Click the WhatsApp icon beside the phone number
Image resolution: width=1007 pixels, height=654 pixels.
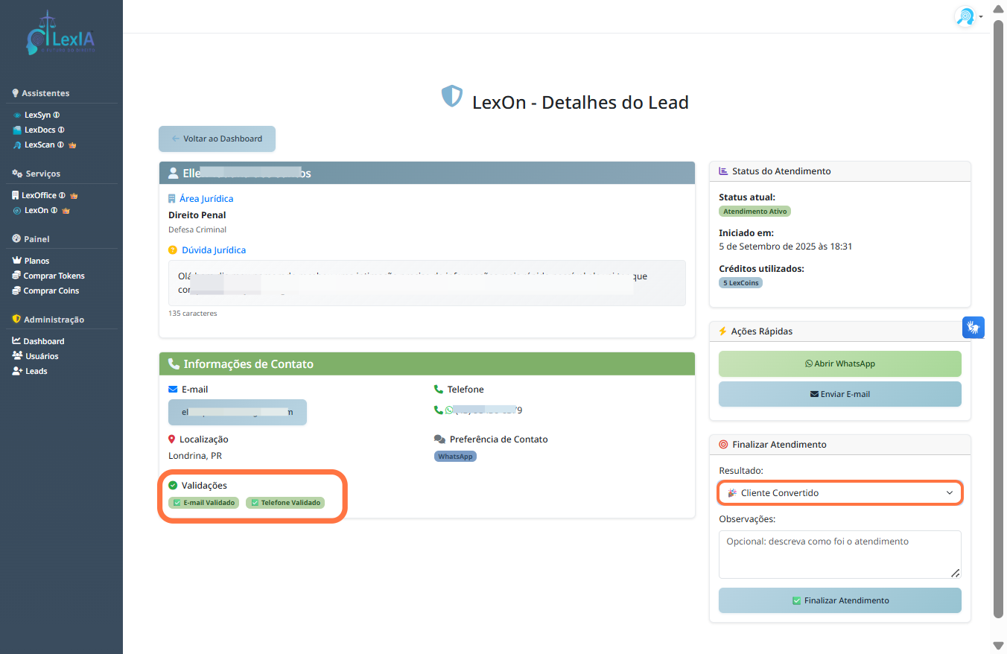[x=449, y=410]
